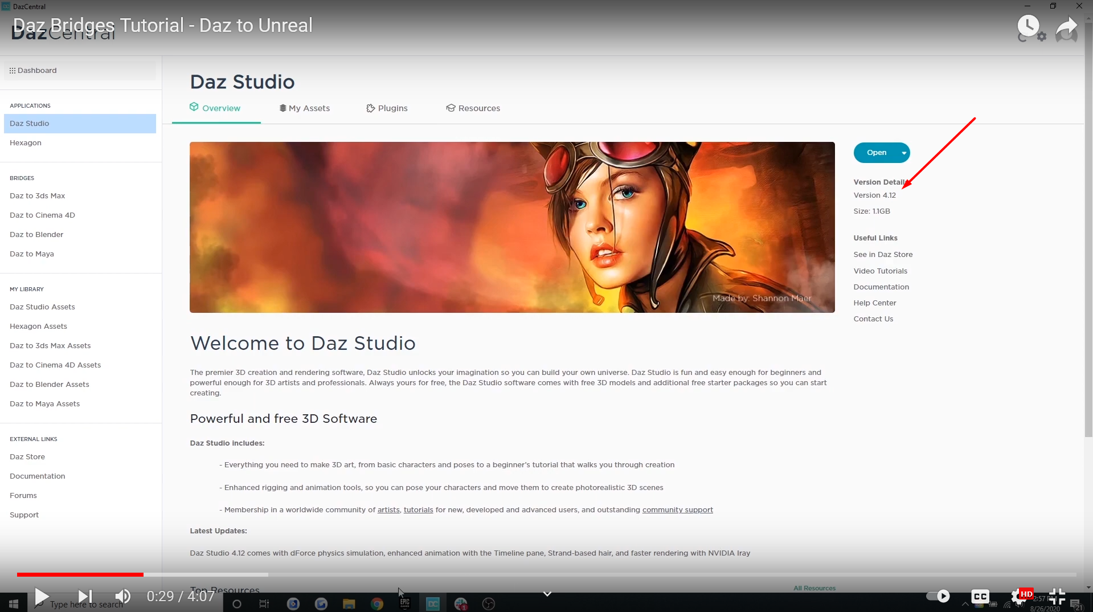
Task: Click the artists hyperlink
Action: (x=388, y=510)
